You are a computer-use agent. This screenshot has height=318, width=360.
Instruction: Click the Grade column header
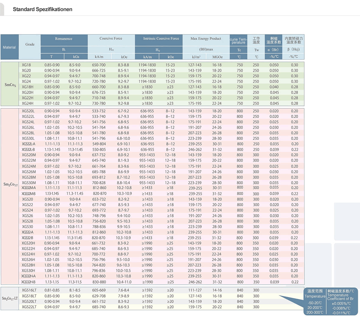pyautogui.click(x=30, y=44)
